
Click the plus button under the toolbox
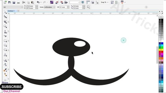click(5, 80)
